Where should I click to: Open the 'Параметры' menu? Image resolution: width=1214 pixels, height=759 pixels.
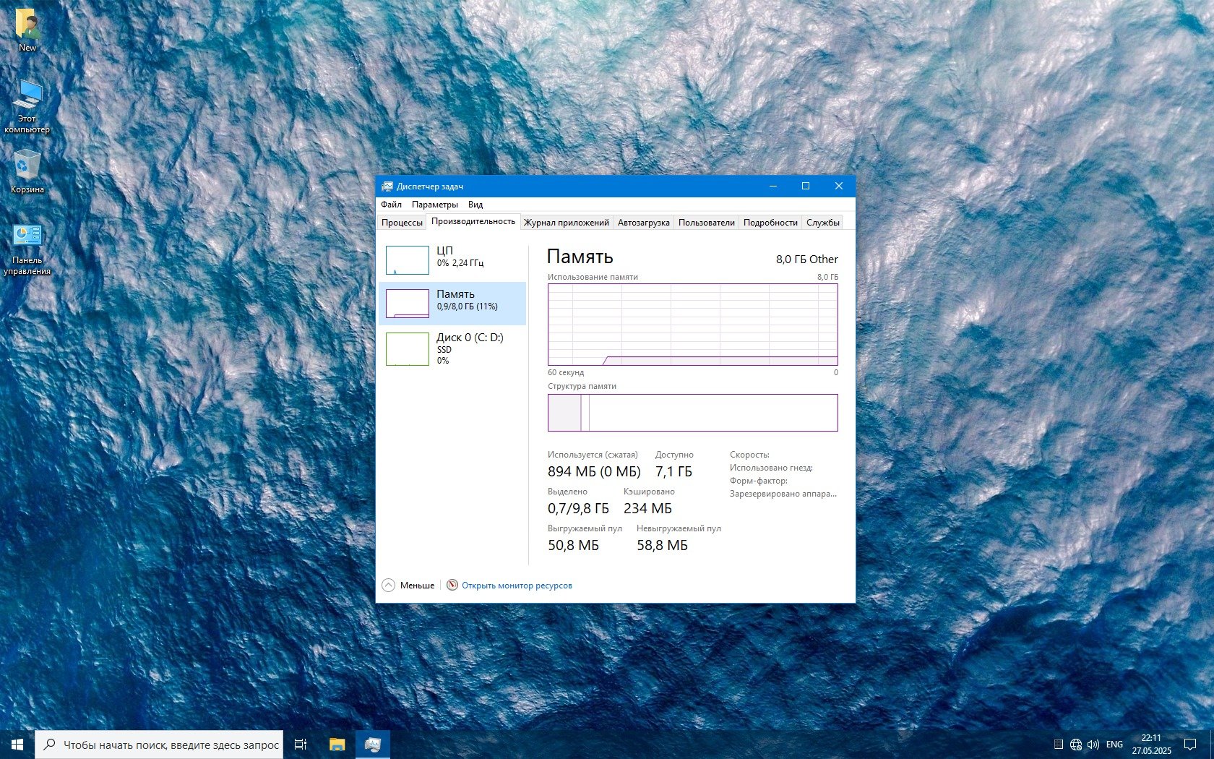434,205
